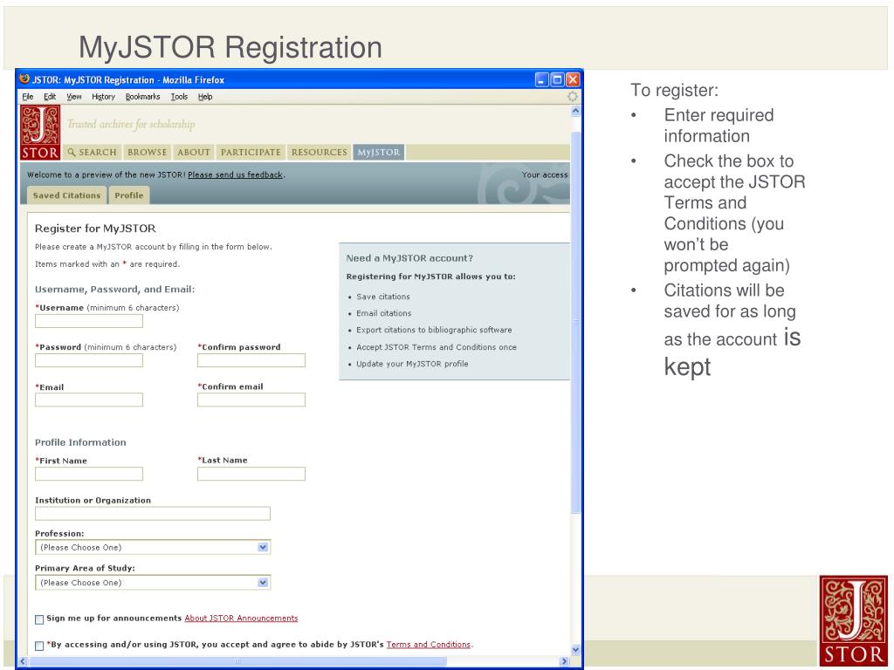Open the Primary Area of Study dropdown
This screenshot has width=894, height=670.
coord(153,583)
